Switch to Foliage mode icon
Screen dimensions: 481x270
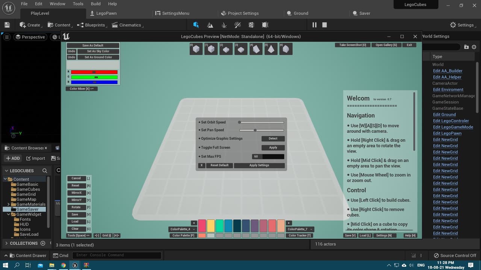(224, 25)
